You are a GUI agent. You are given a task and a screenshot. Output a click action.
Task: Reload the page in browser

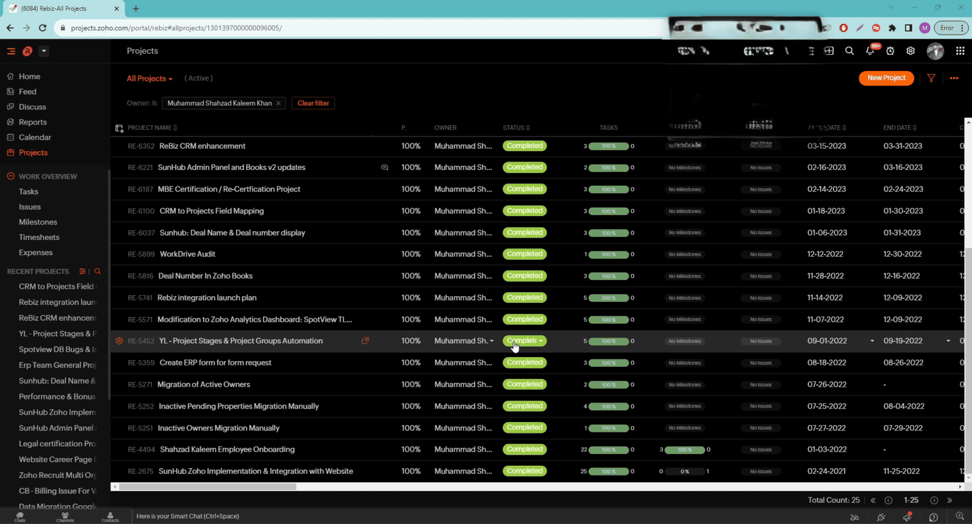pos(42,28)
